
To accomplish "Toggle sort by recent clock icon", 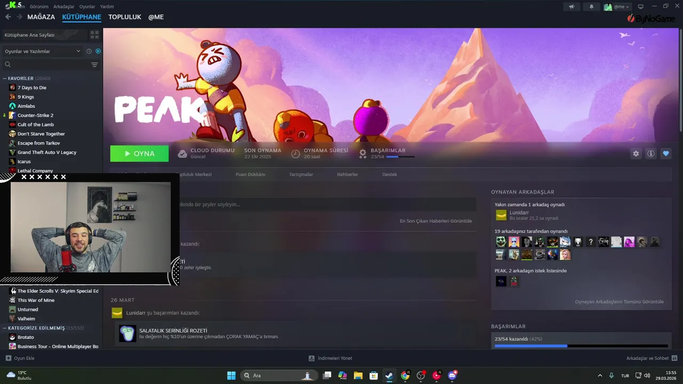I will 89,51.
